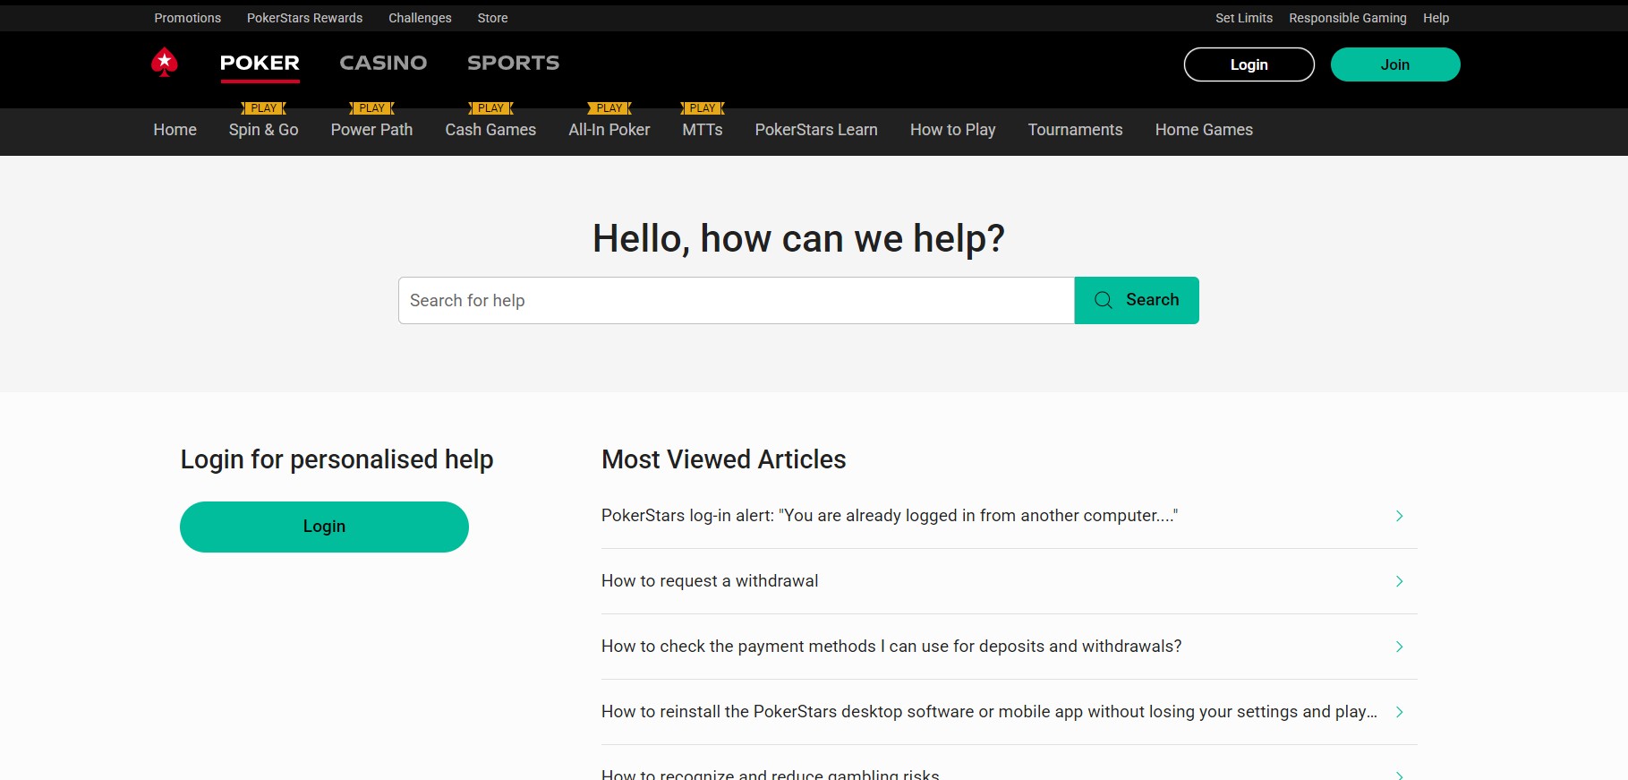This screenshot has height=780, width=1628.
Task: Open article about already logged in alert
Action: pos(889,516)
